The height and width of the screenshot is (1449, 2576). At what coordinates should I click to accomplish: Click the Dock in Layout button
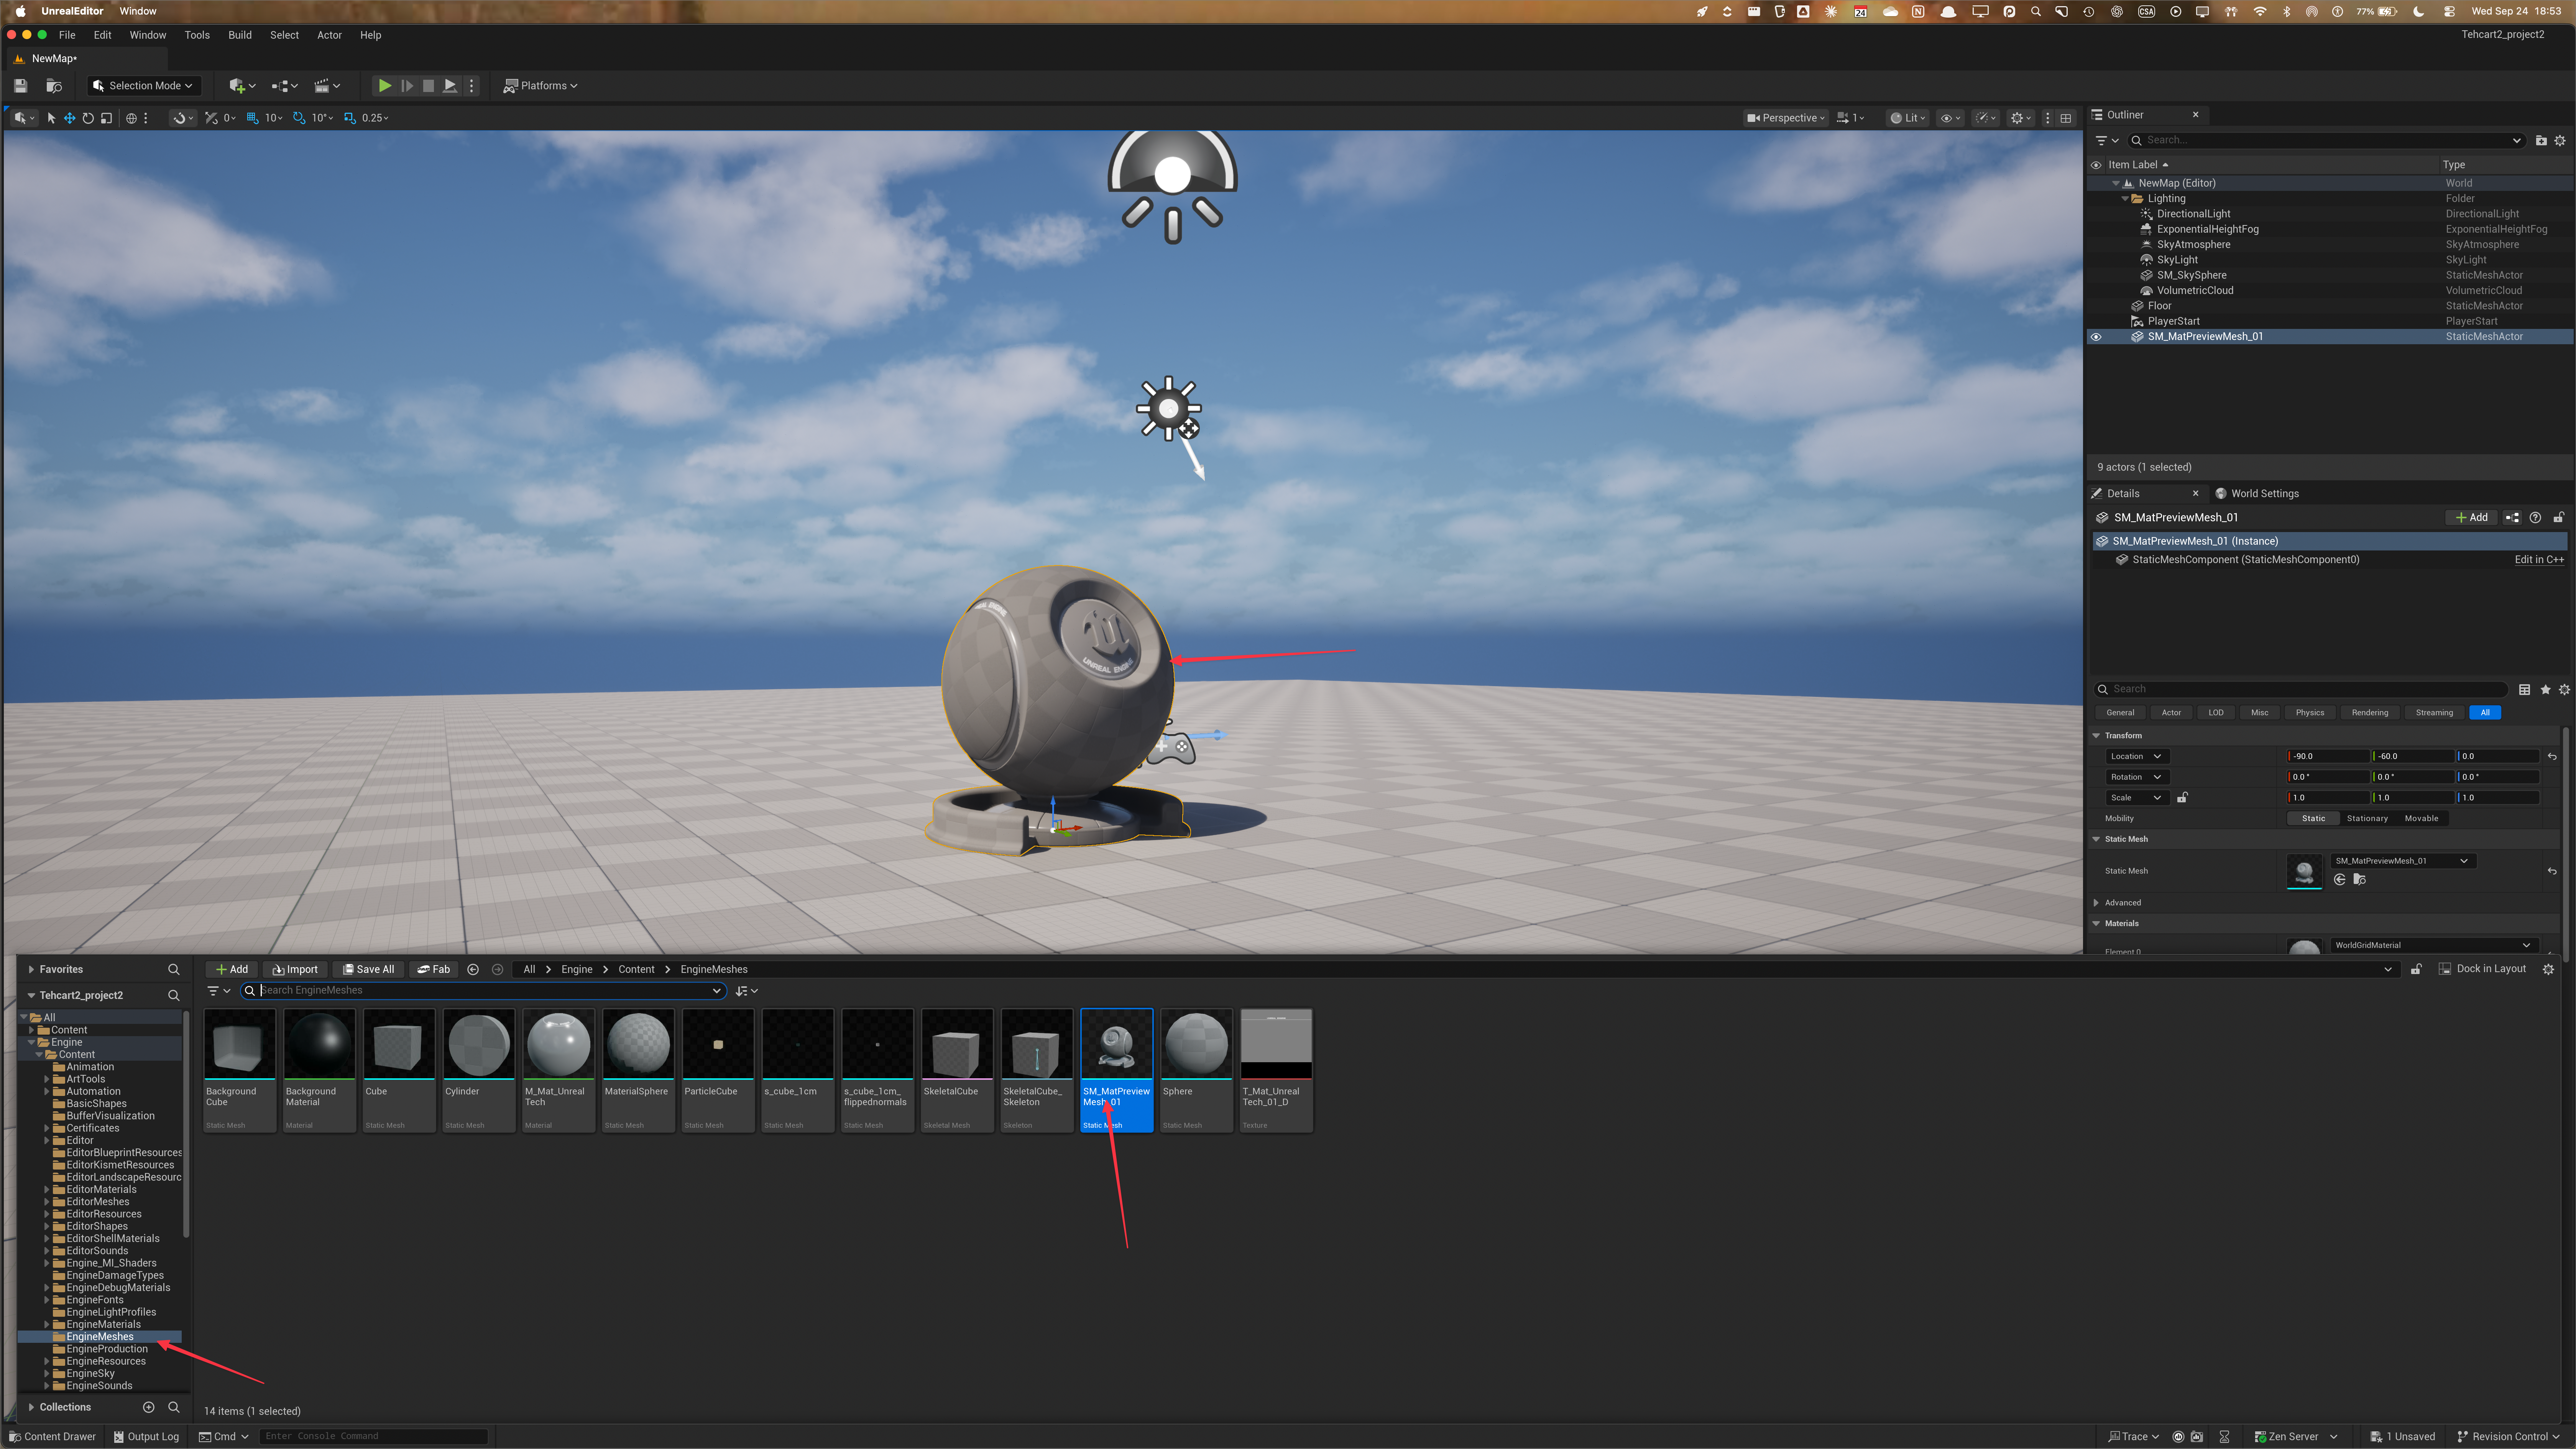tap(2482, 969)
